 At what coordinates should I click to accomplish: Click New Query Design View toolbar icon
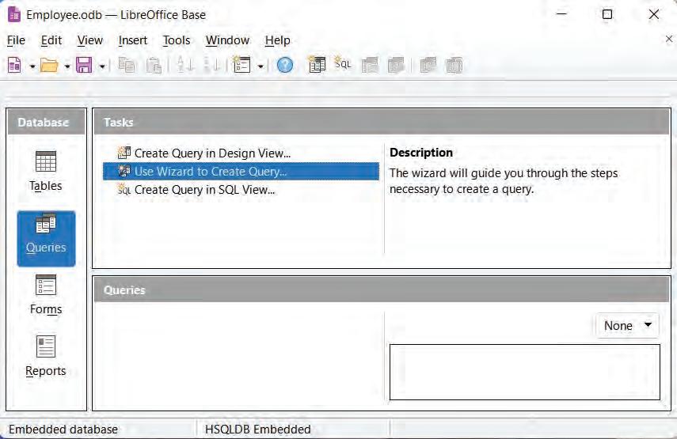[317, 65]
